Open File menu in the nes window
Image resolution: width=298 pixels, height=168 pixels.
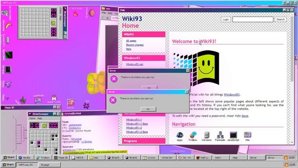(x=104, y=13)
